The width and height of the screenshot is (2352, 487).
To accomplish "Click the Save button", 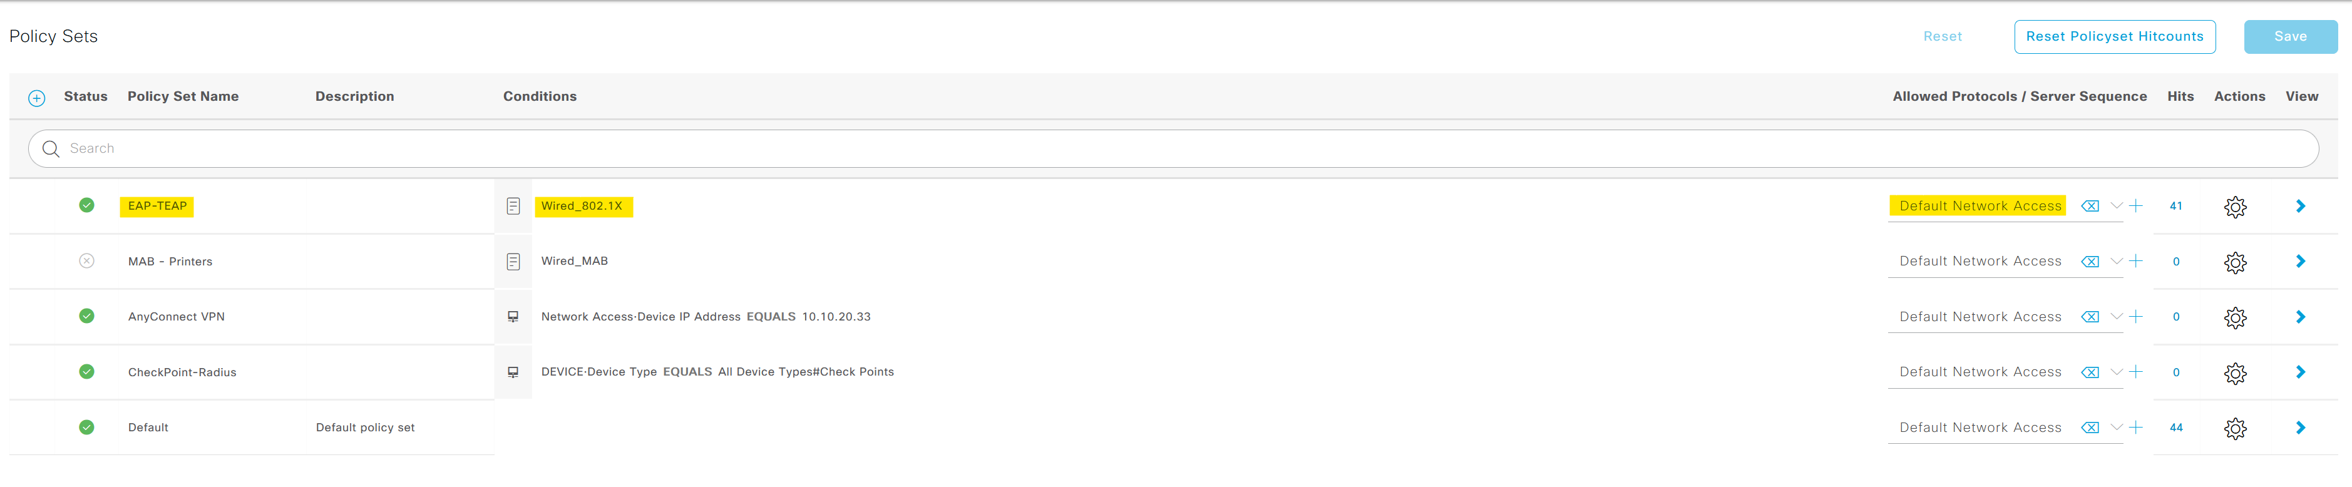I will click(2290, 36).
